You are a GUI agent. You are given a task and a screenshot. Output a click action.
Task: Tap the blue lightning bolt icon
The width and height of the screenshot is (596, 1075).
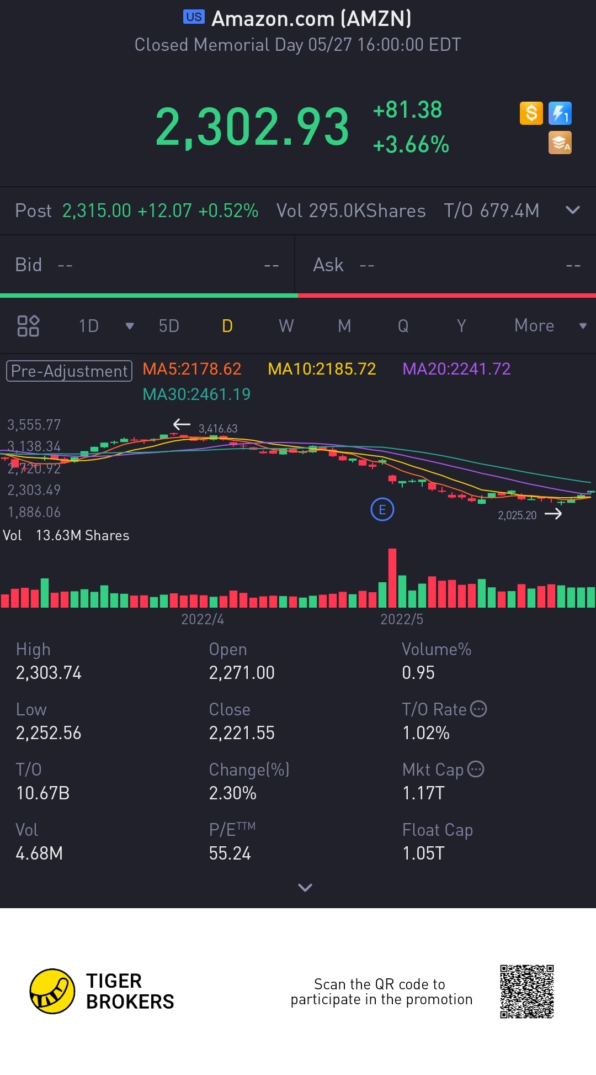pos(560,113)
